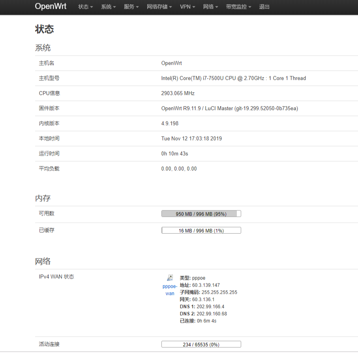
Task: Select the 2903.065 MHz CPU value
Action: [178, 93]
